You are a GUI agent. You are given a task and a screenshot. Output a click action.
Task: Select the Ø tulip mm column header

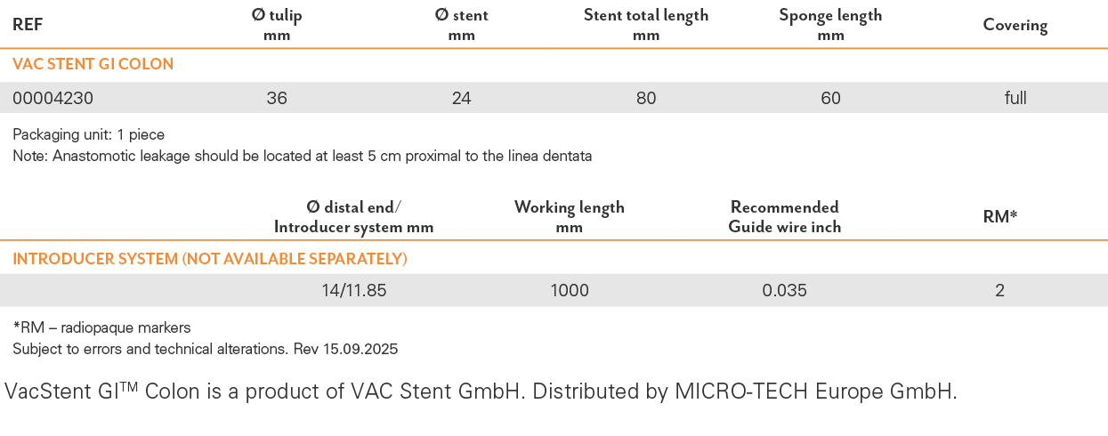(x=277, y=25)
